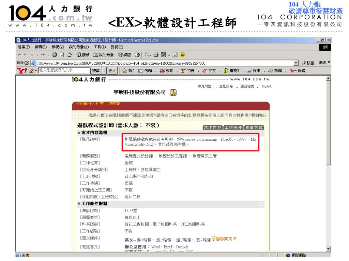Select the 工作條件 tab

point(233,127)
